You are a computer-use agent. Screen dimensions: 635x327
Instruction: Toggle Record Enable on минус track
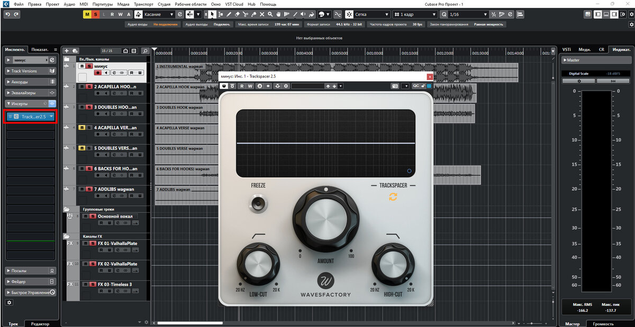(98, 73)
